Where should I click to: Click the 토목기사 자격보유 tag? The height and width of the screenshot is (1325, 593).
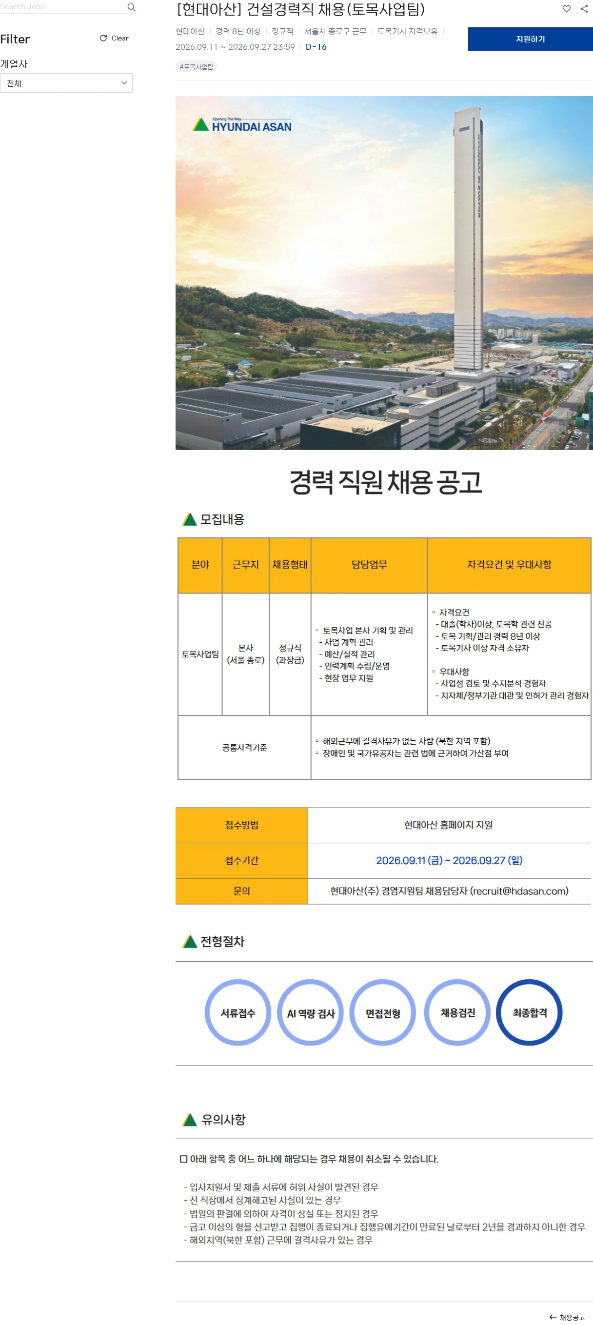407,31
